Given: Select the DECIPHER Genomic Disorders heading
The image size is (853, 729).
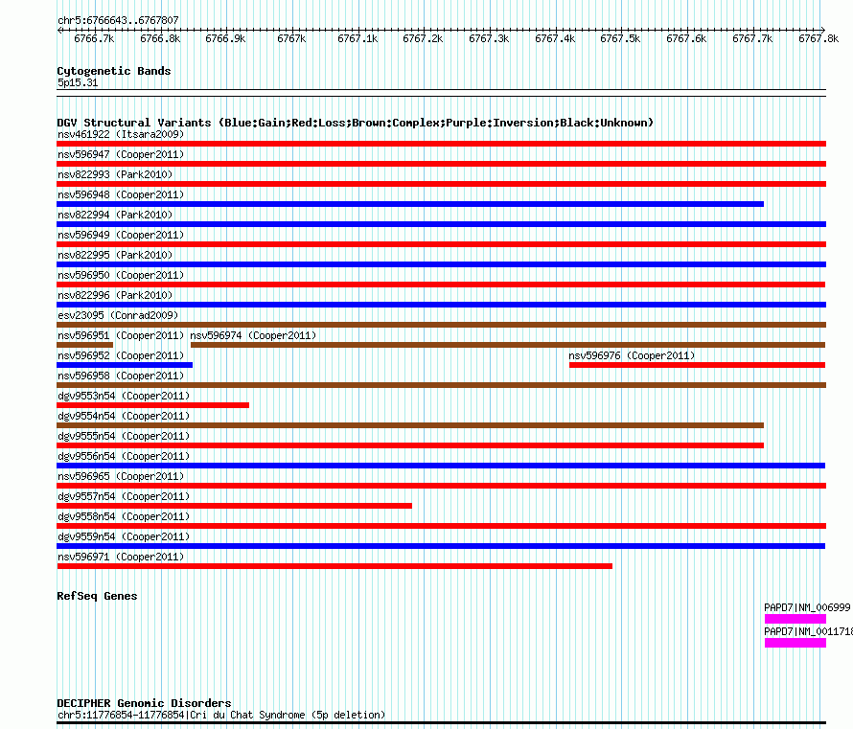Looking at the screenshot, I should coord(144,703).
